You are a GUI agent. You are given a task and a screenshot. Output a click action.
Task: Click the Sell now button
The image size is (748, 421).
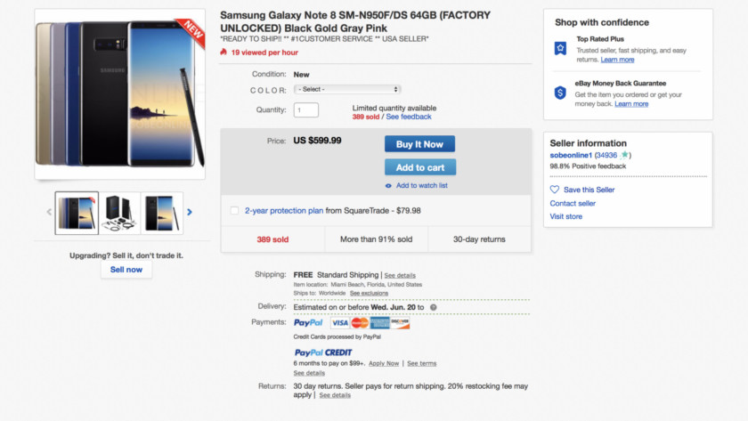126,270
